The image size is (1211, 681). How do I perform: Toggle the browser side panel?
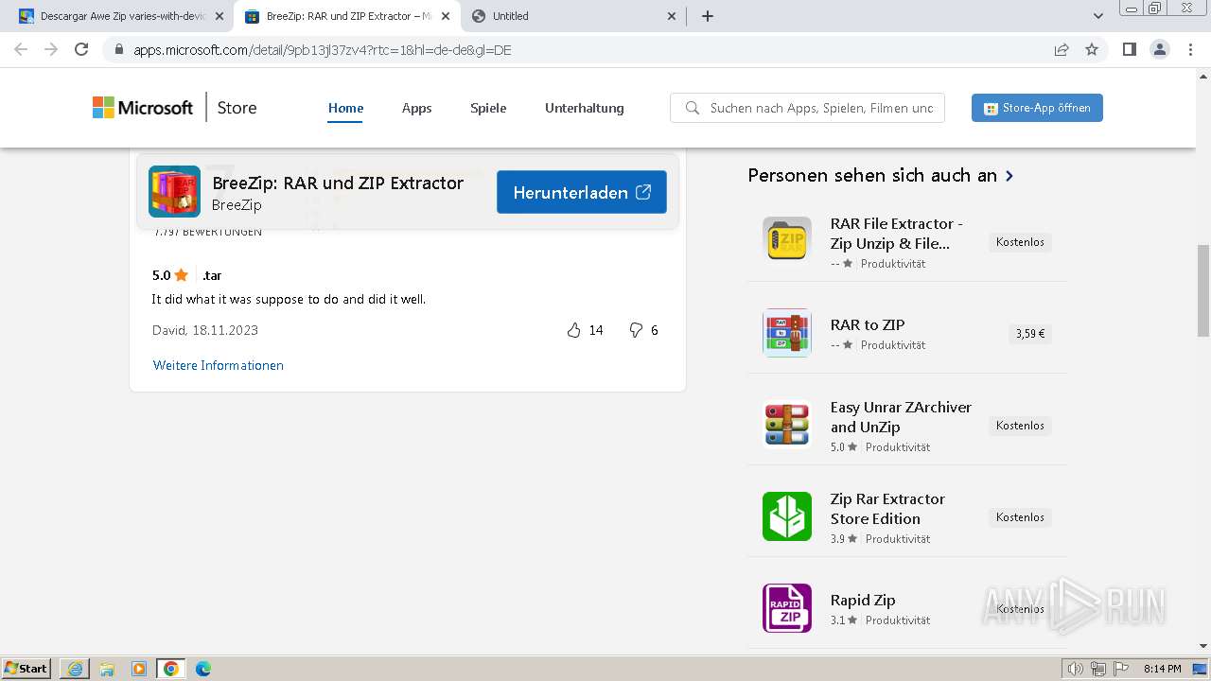1129,49
